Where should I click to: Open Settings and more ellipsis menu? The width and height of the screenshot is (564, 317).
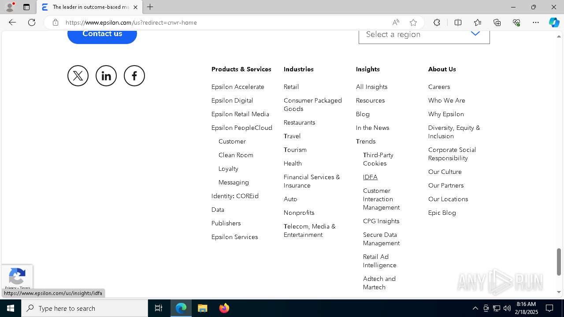click(536, 22)
